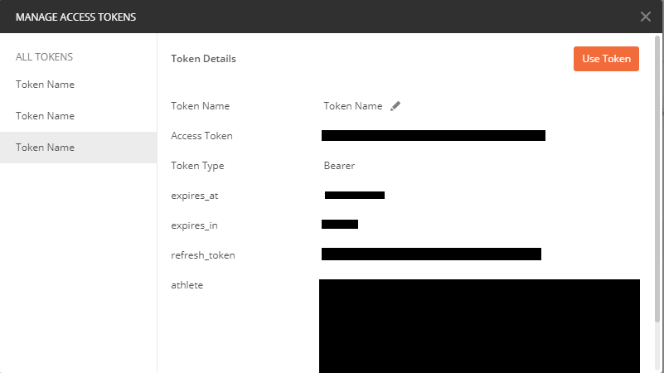Click the expires_at field label
Screen dimensions: 664x373
tap(194, 196)
